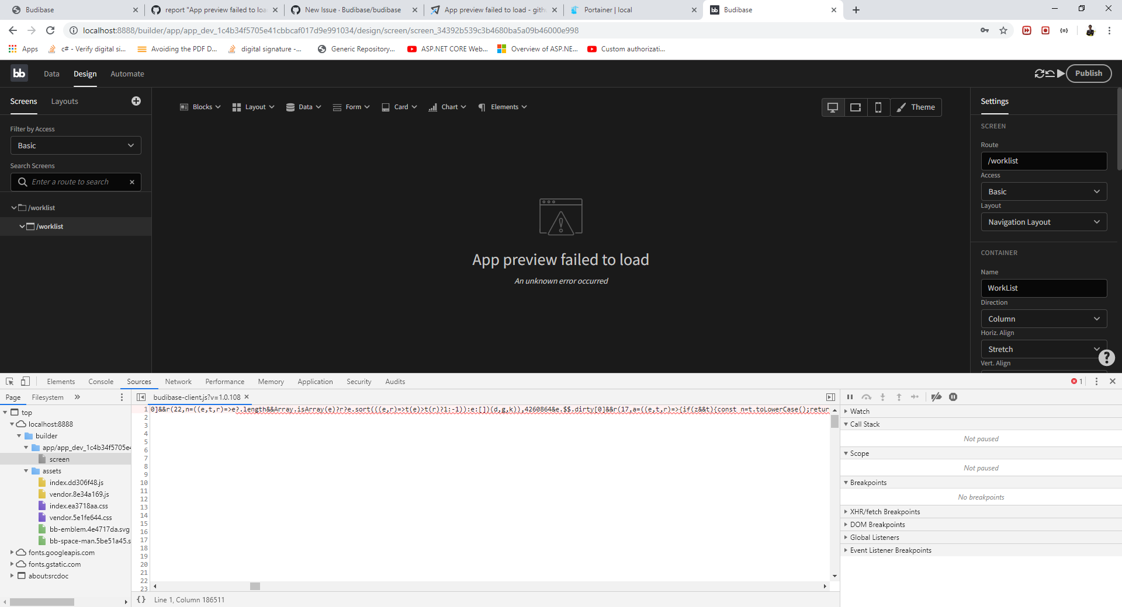This screenshot has height=607, width=1122.
Task: Click the Step over next function call icon
Action: pos(867,397)
